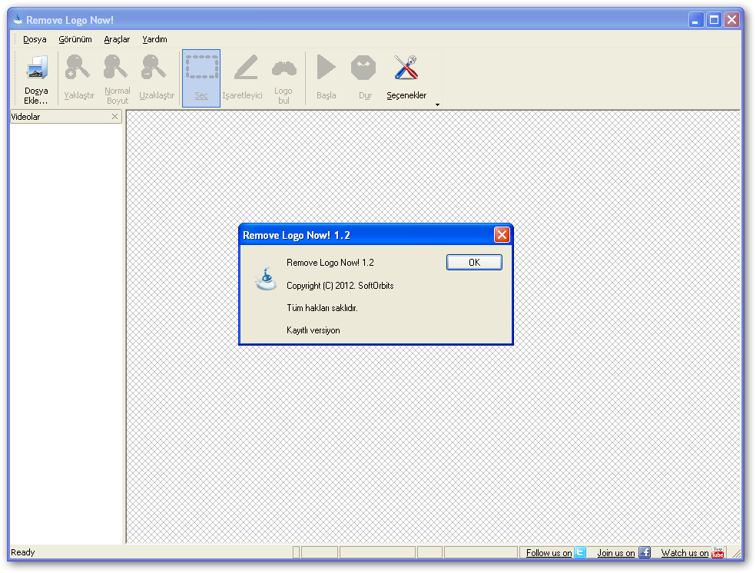Open Seçenekler via its tools icon
The image size is (756, 573).
pyautogui.click(x=405, y=68)
